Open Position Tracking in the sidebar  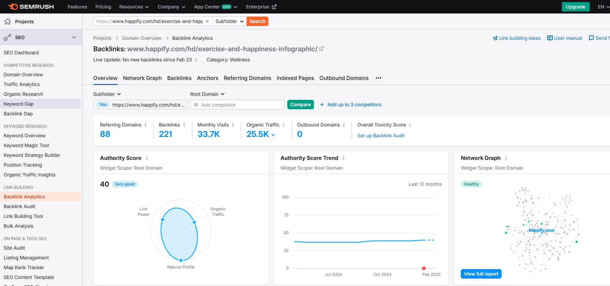(23, 165)
